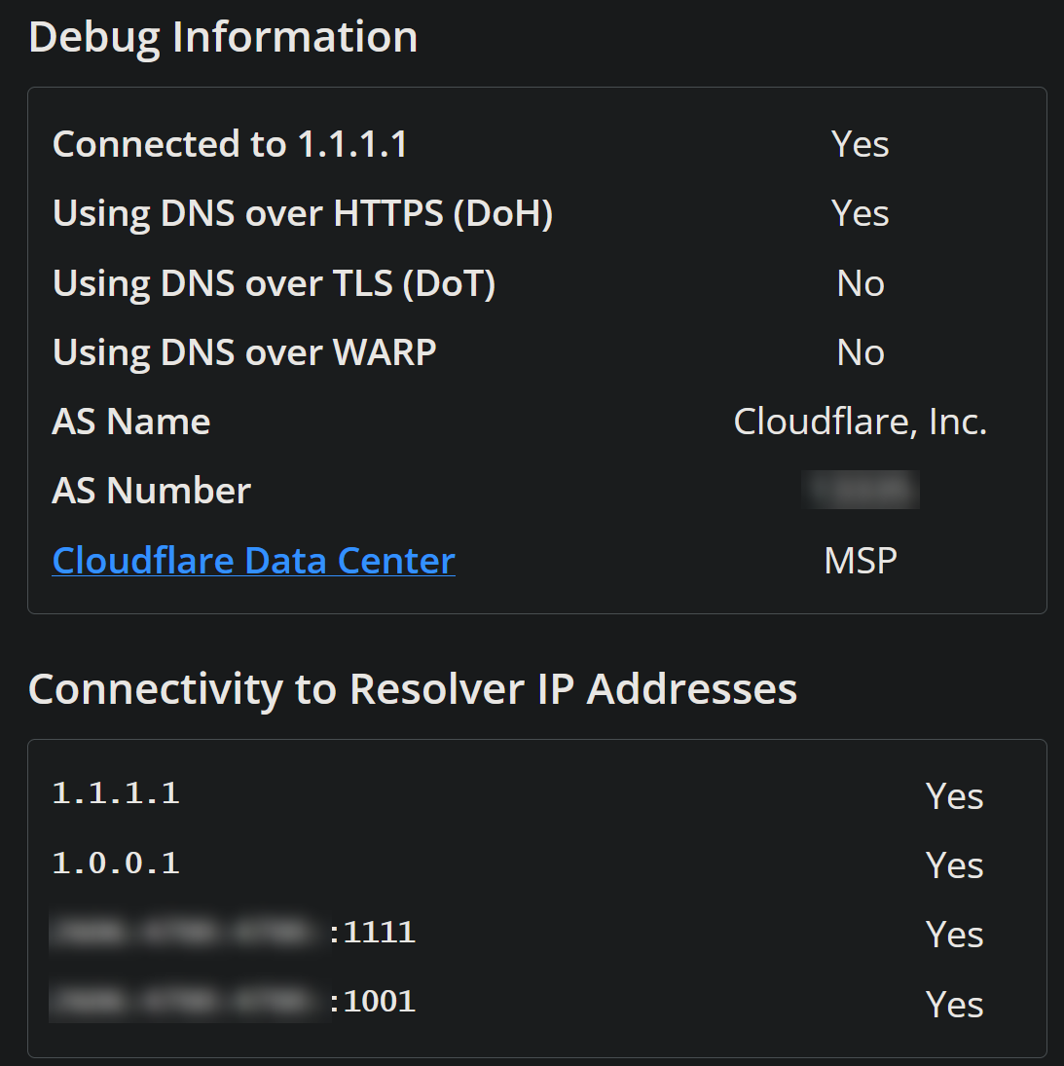Click the No value for DNS over TLS
Screen dimensions: 1064x1066
tap(860, 283)
